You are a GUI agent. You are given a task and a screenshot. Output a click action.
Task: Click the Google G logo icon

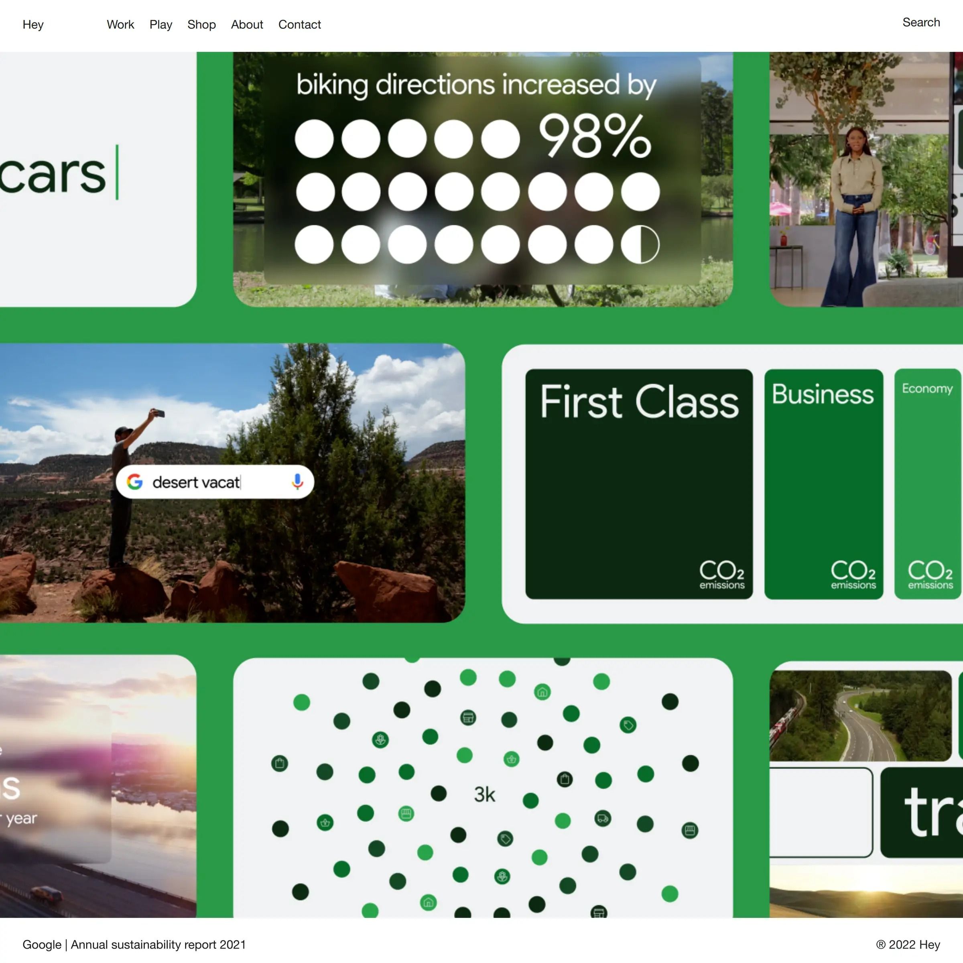tap(134, 482)
